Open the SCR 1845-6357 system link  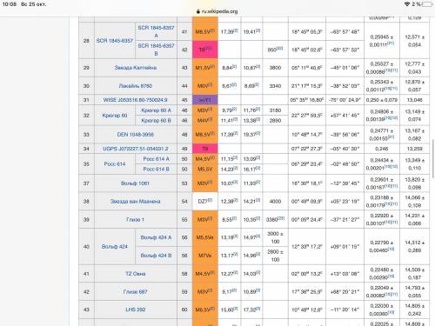pyautogui.click(x=115, y=41)
